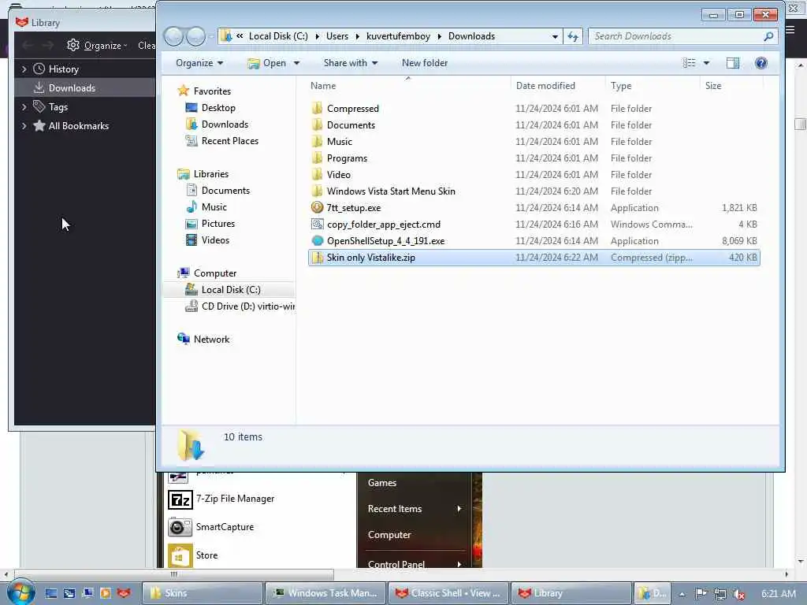Open Games in start menu
This screenshot has width=807, height=605.
(x=382, y=483)
